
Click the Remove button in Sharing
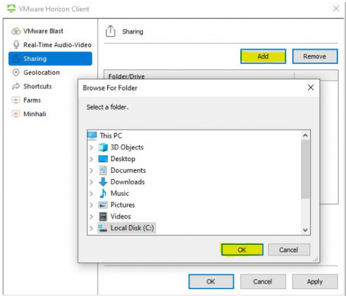315,56
